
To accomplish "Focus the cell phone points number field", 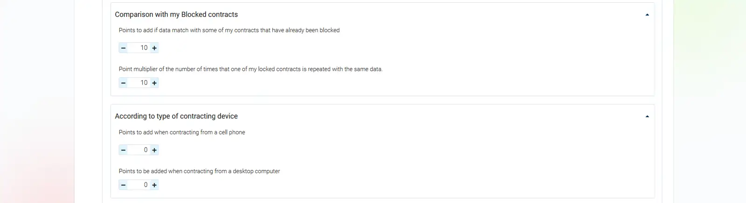I will pos(139,150).
